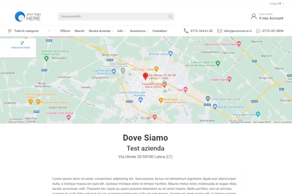Click the Casale Appia lodging marker
This screenshot has height=194, width=292.
point(229,79)
